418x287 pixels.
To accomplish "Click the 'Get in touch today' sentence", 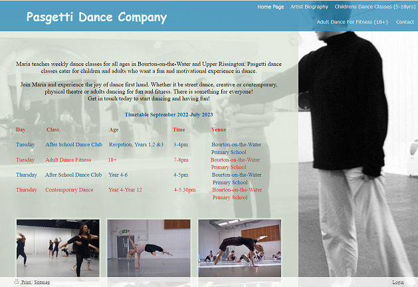I will coord(149,98).
